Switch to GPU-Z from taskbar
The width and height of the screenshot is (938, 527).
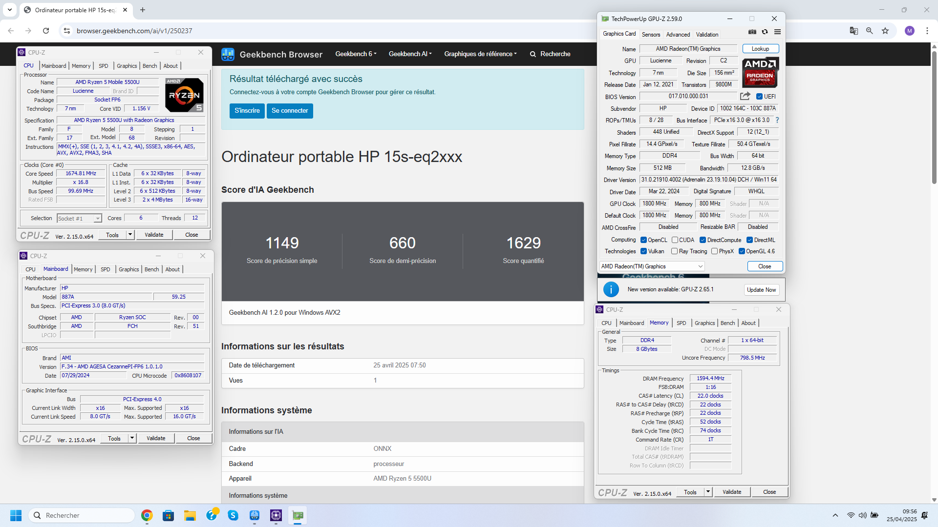click(x=298, y=515)
